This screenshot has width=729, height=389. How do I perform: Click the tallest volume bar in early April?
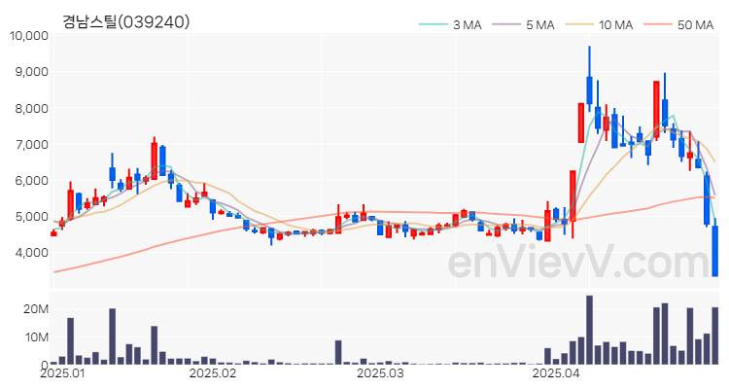coord(590,330)
